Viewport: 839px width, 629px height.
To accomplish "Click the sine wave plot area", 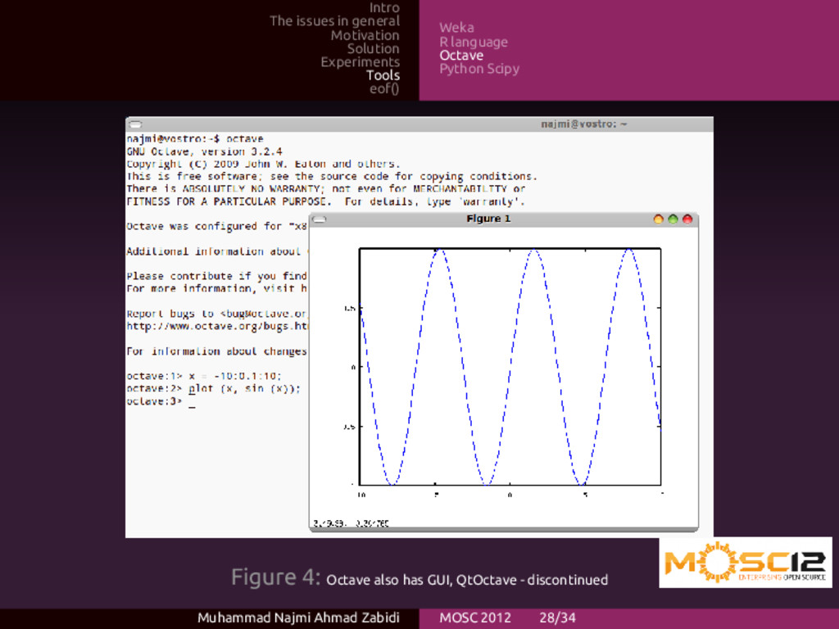I will click(510, 367).
